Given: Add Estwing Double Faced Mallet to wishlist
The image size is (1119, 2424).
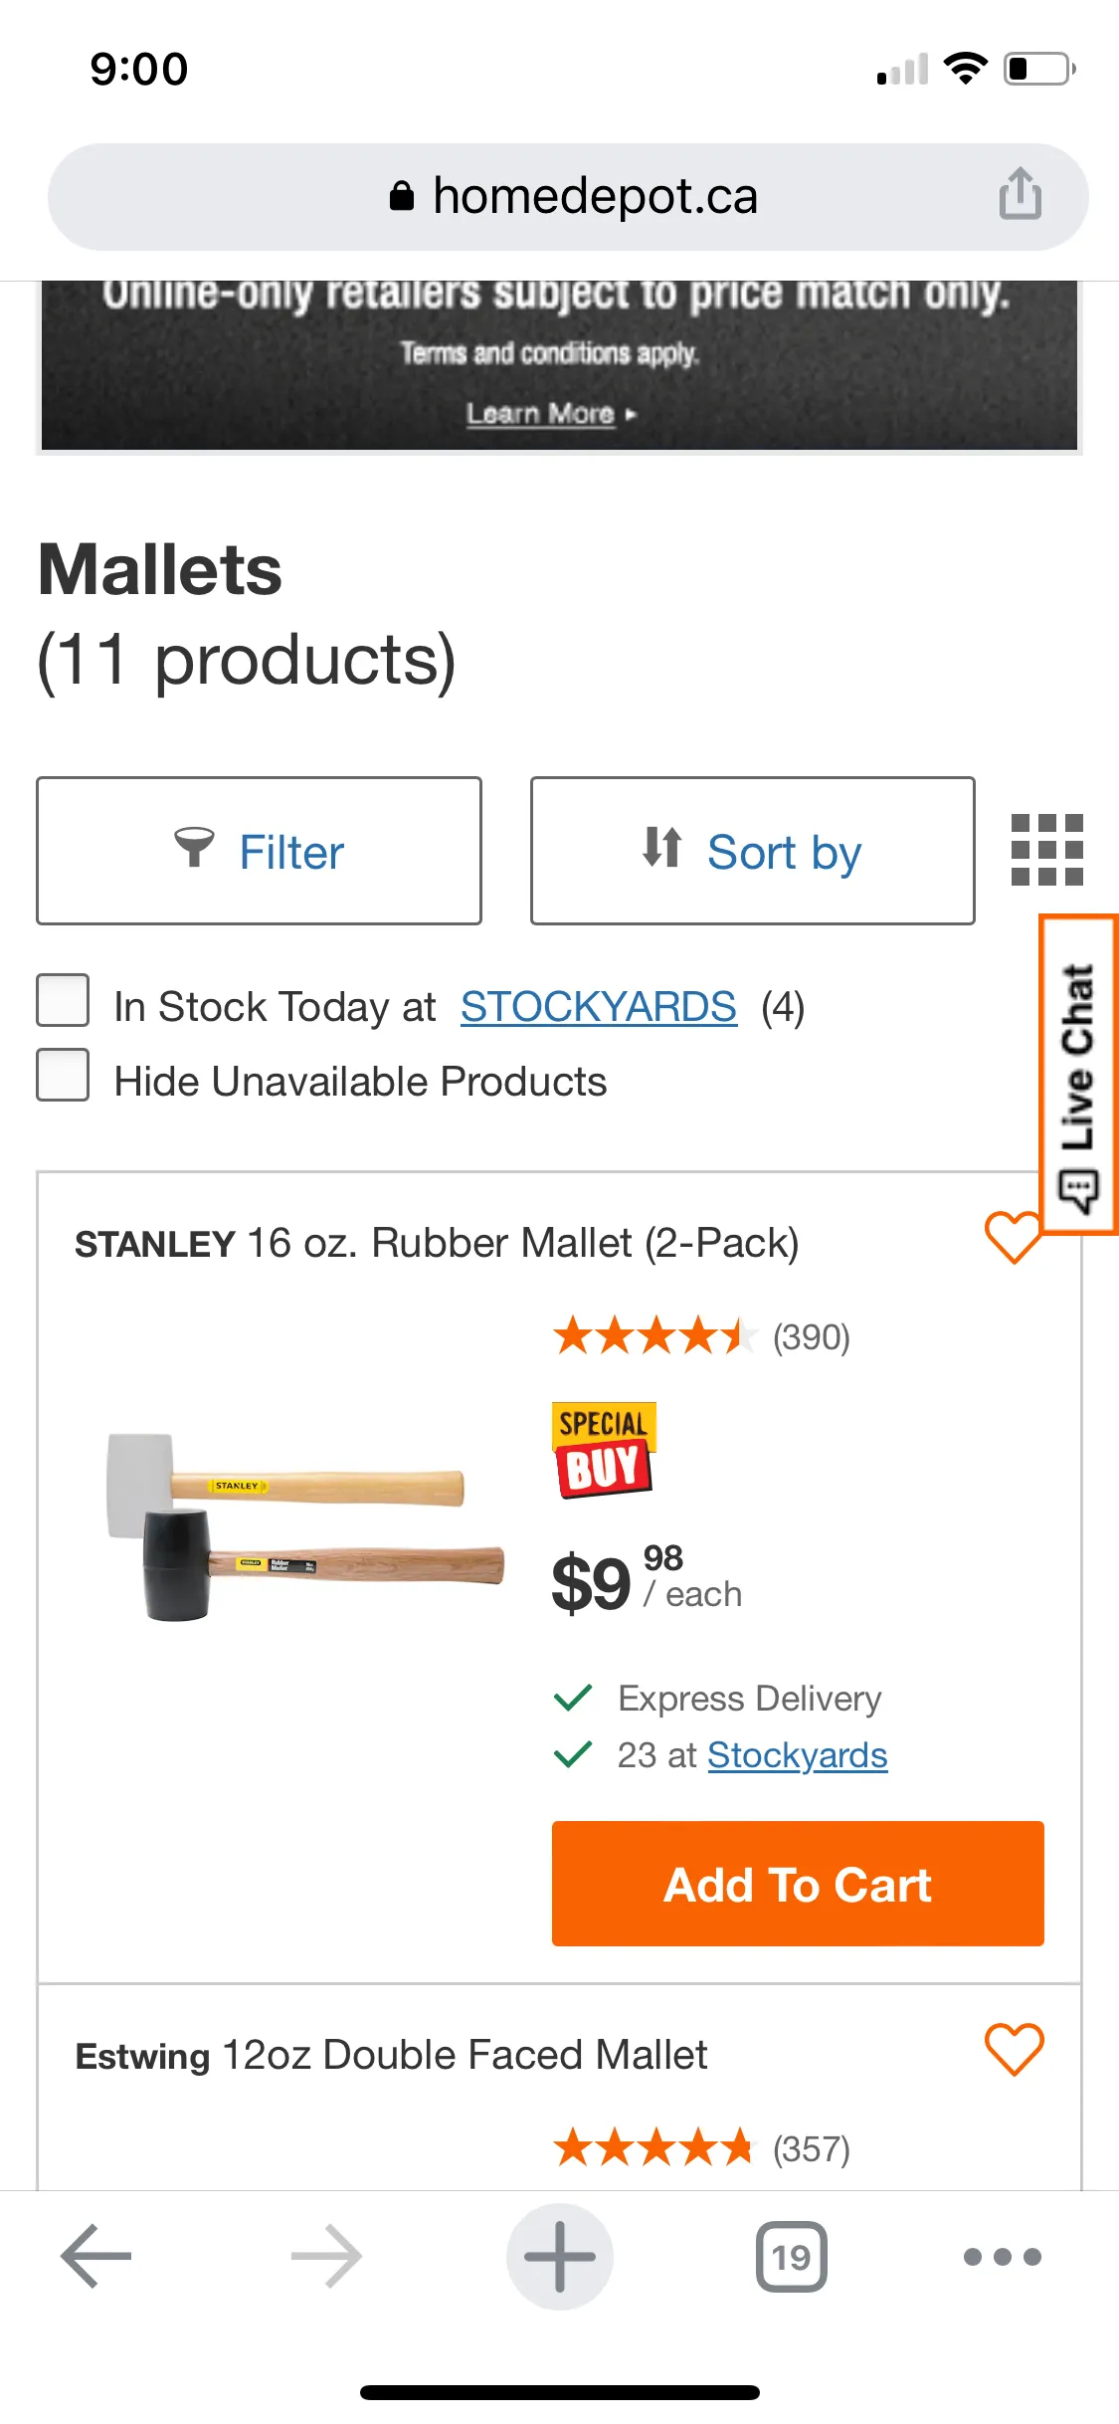Looking at the screenshot, I should [1014, 2050].
